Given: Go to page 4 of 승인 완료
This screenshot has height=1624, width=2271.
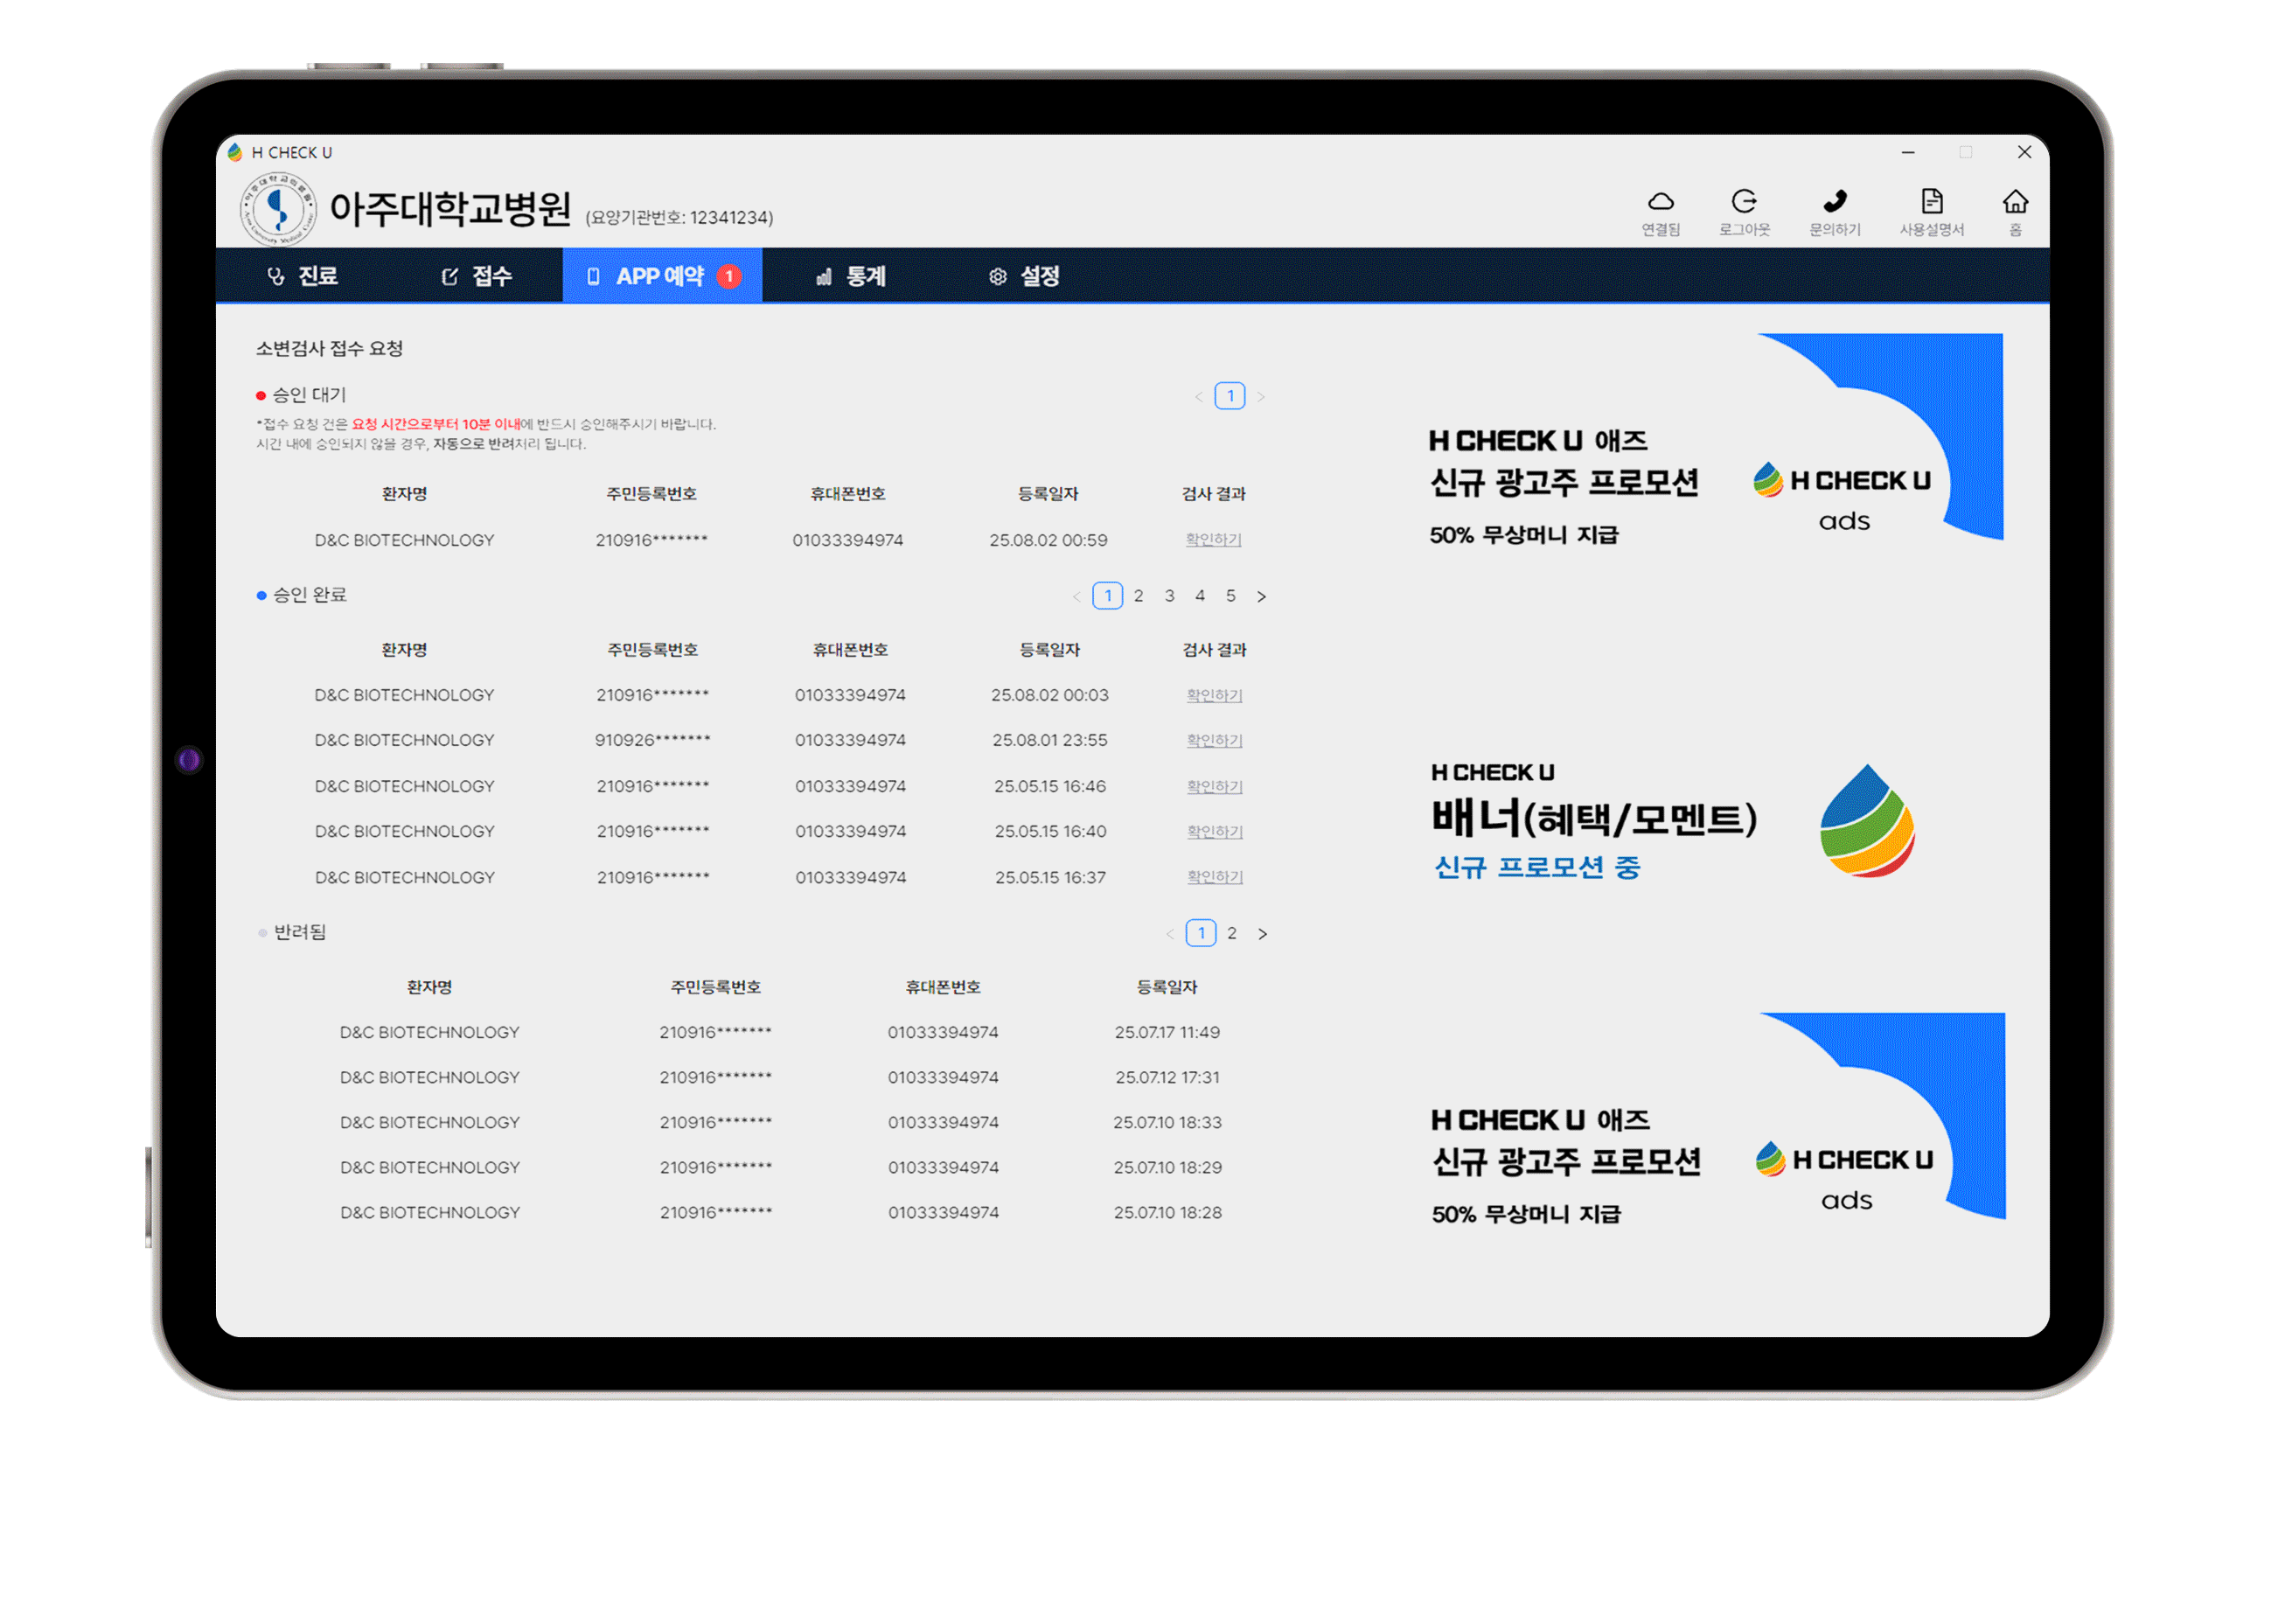Looking at the screenshot, I should [x=1200, y=596].
